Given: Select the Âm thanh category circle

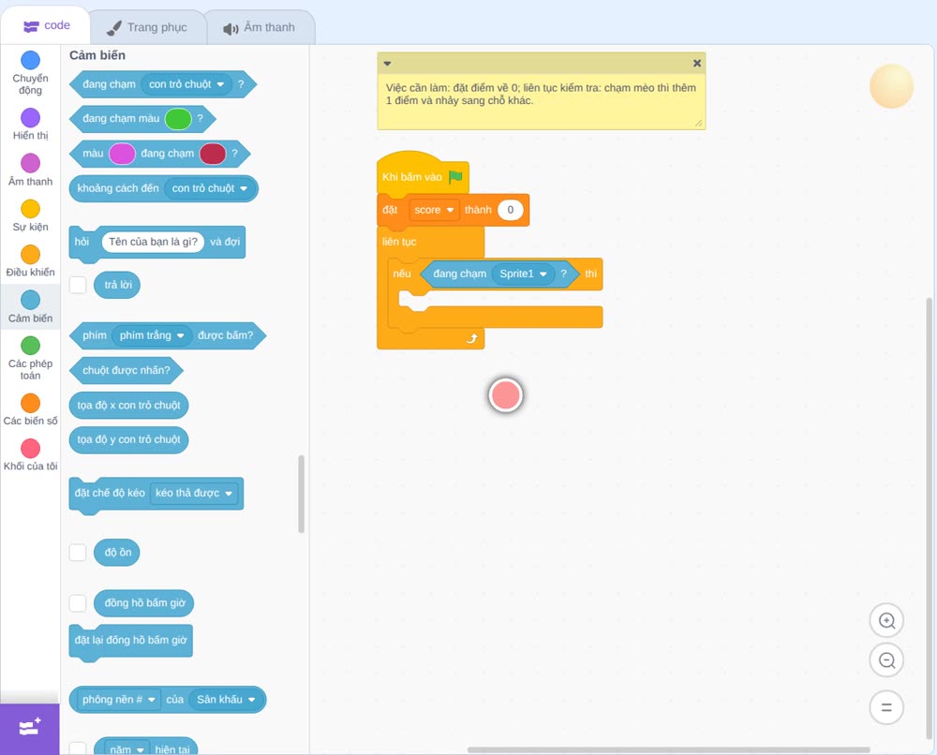Looking at the screenshot, I should tap(31, 162).
